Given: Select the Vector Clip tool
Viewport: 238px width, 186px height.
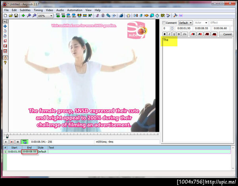Looking at the screenshot, I should point(5,51).
